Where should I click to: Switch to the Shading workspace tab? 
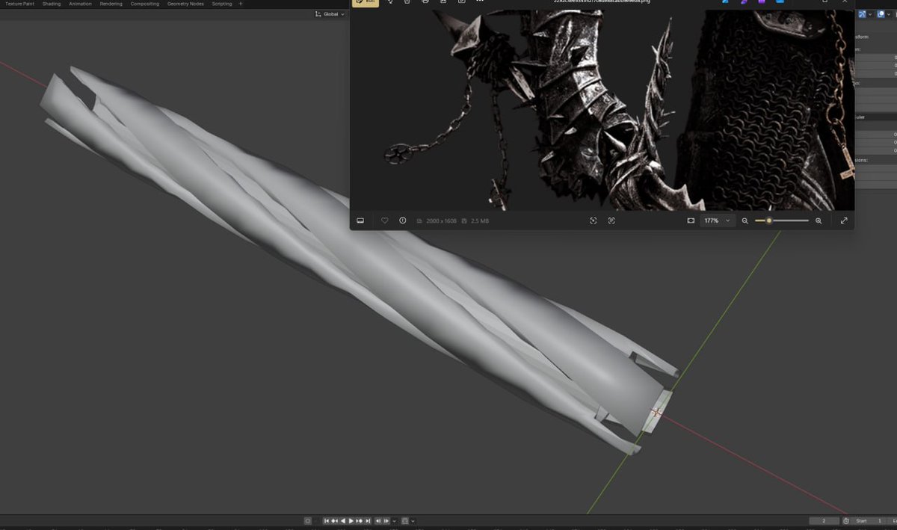click(52, 4)
